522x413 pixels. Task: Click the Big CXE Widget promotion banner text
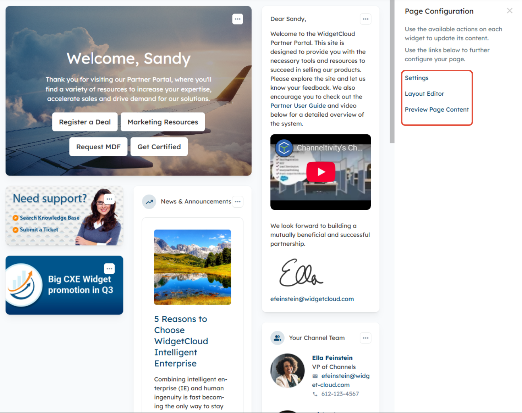point(81,285)
